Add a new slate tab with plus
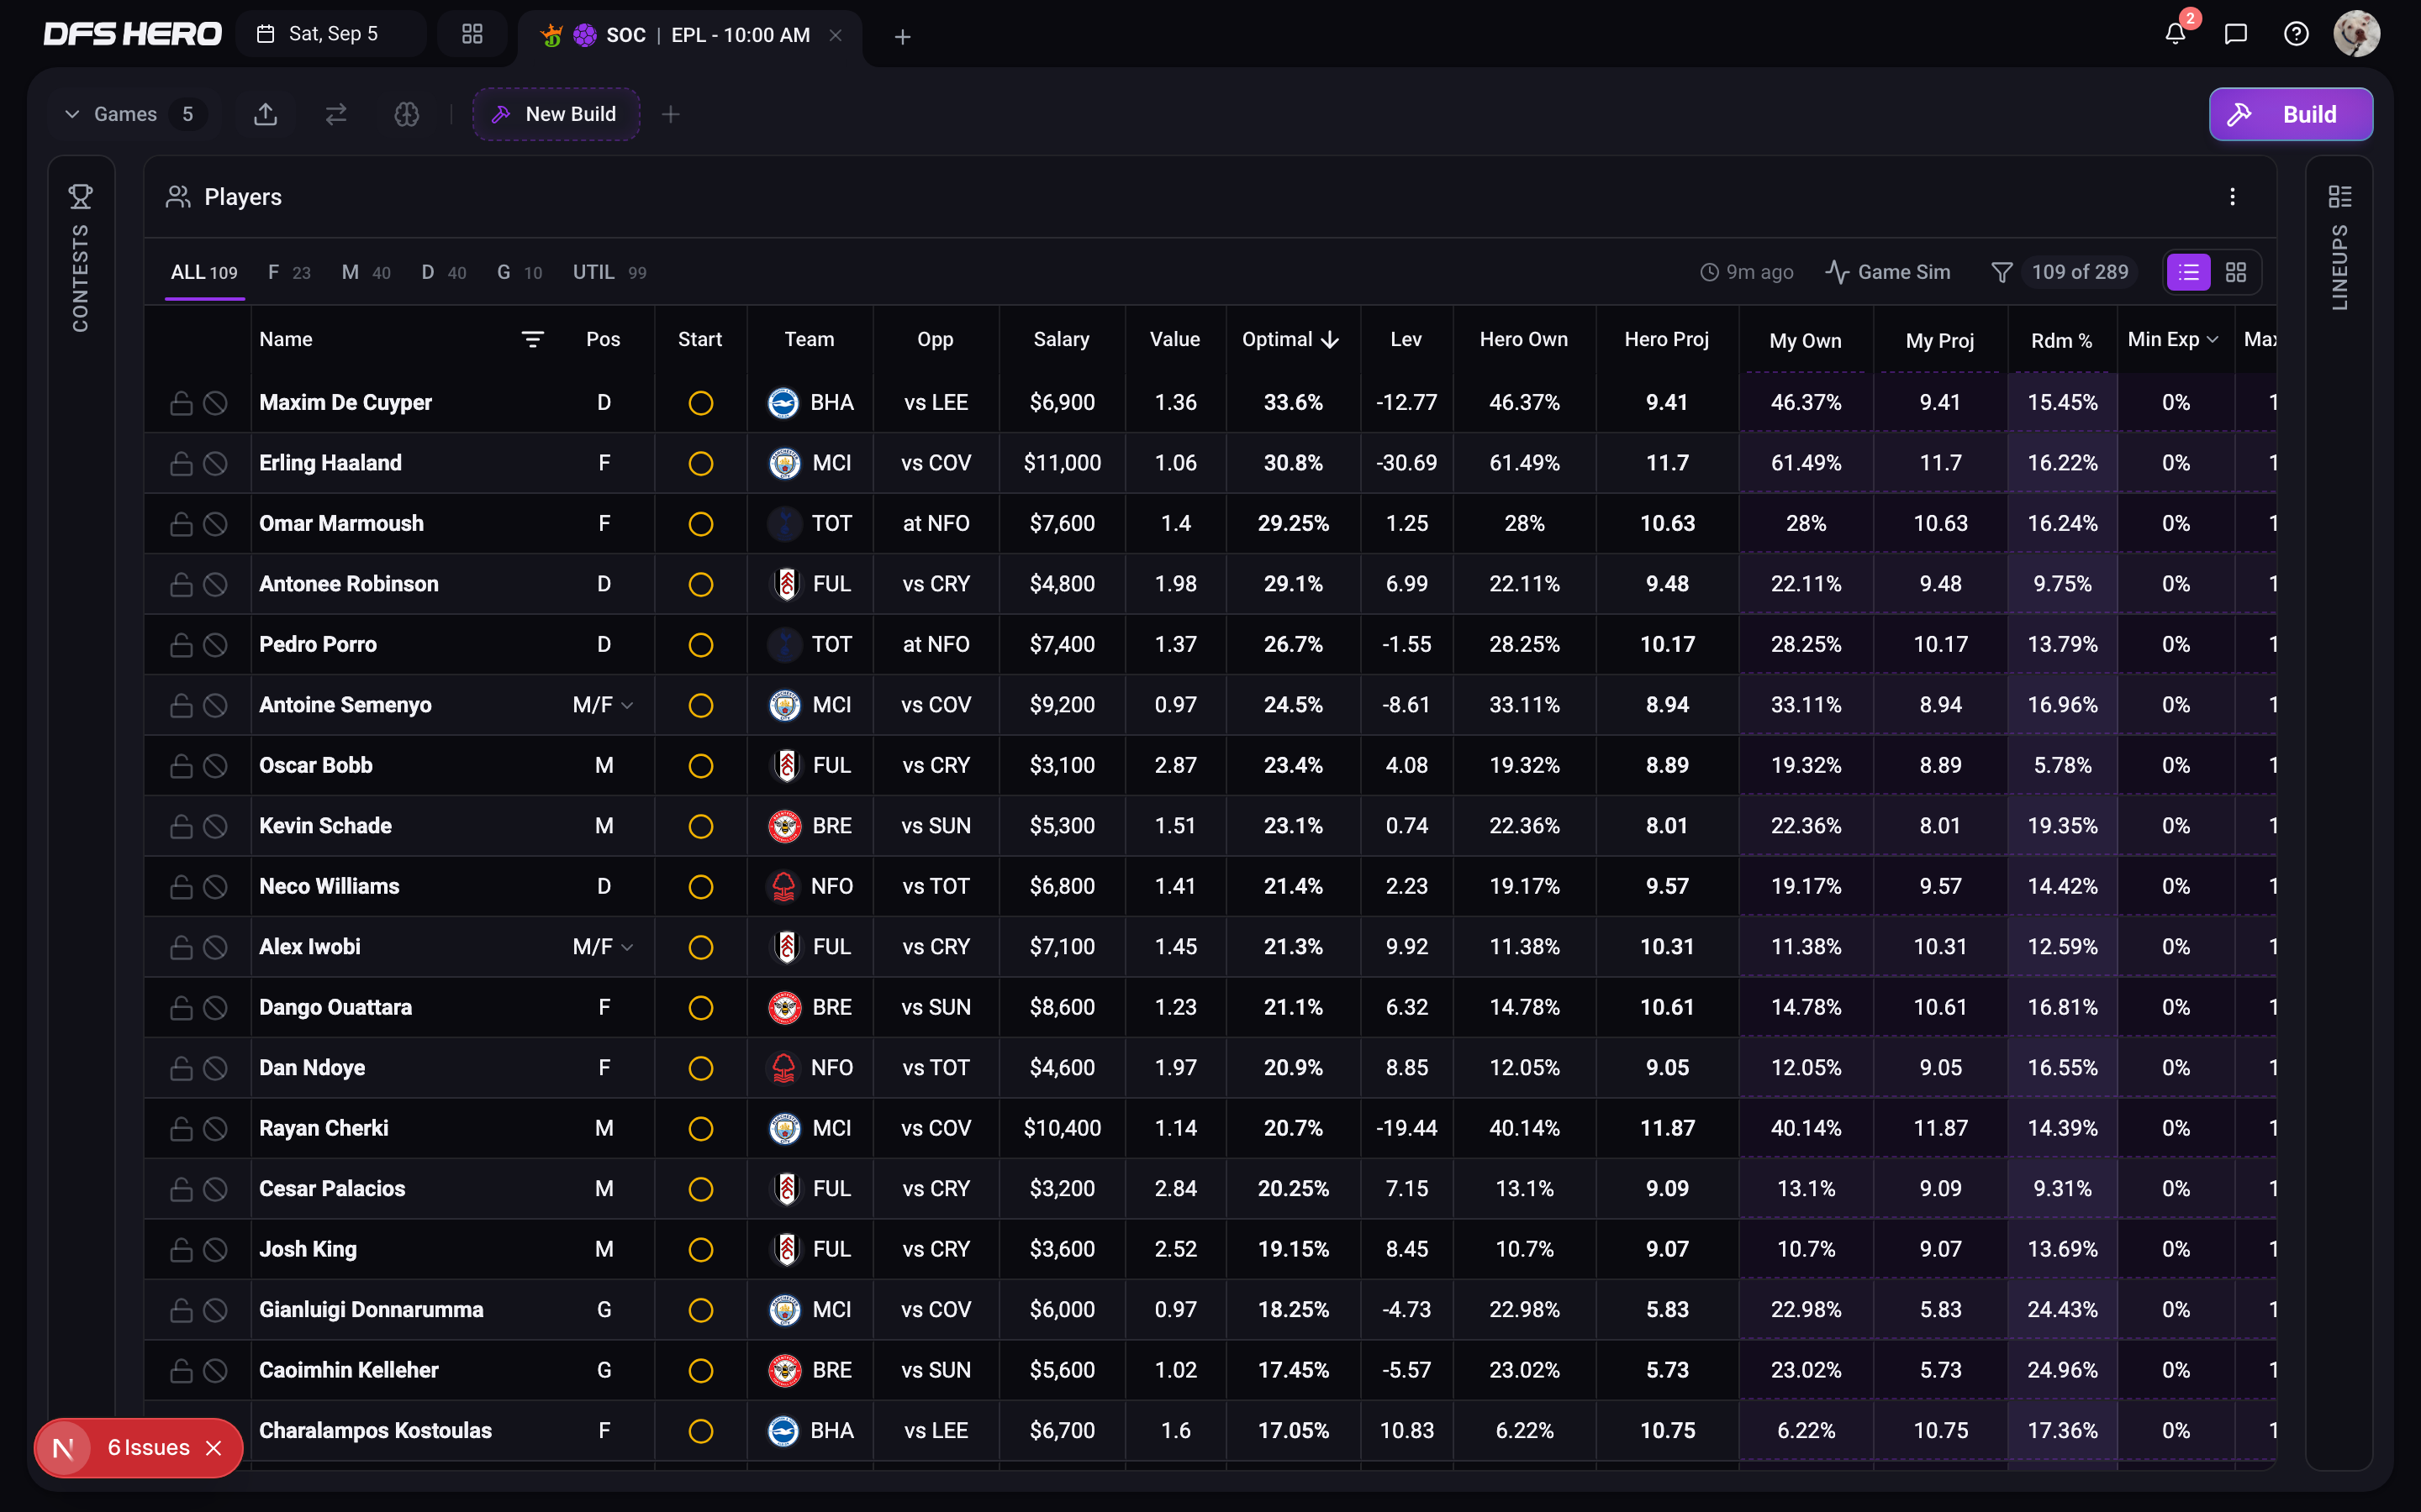 coord(902,37)
